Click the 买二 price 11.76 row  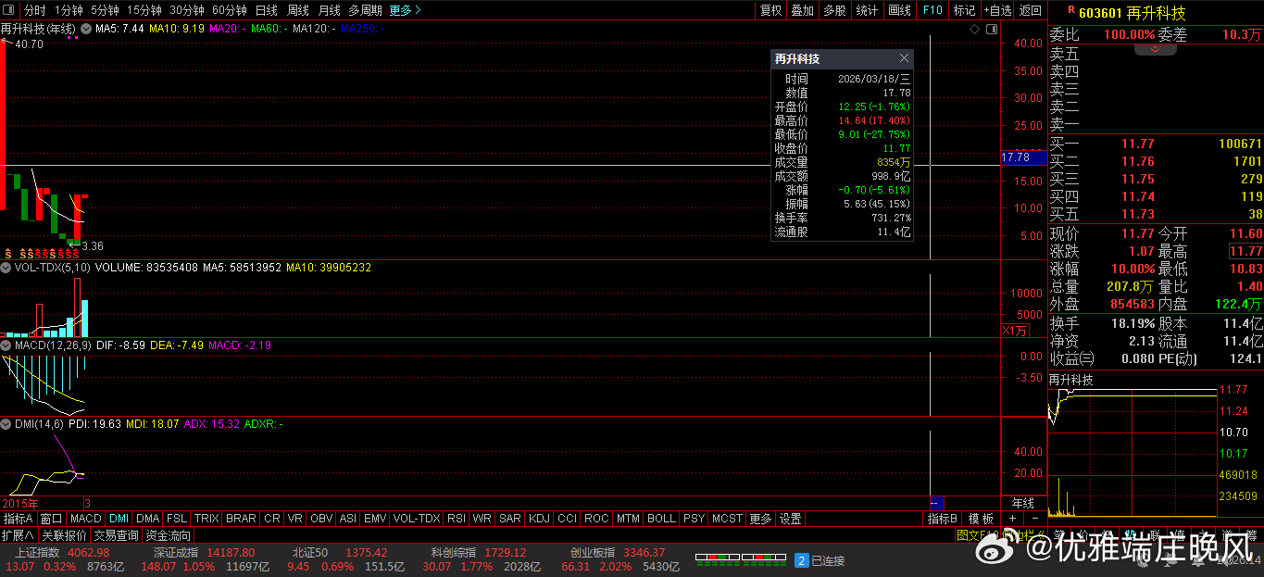pos(1156,161)
